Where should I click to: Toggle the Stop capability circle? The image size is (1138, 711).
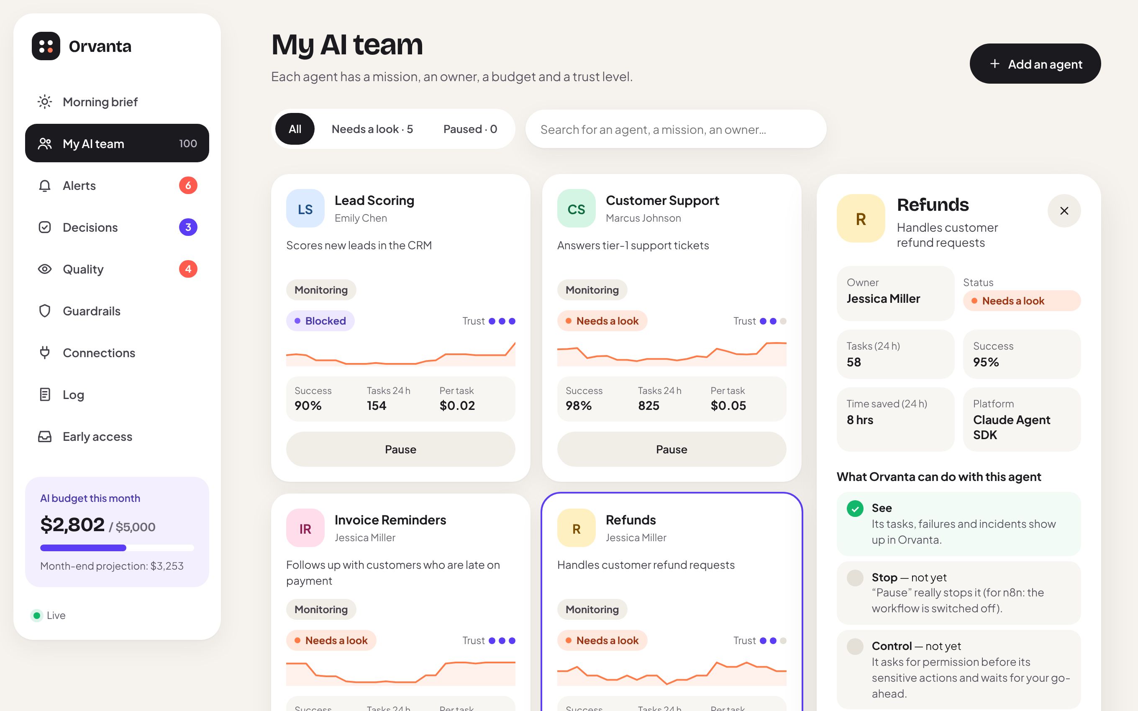855,578
